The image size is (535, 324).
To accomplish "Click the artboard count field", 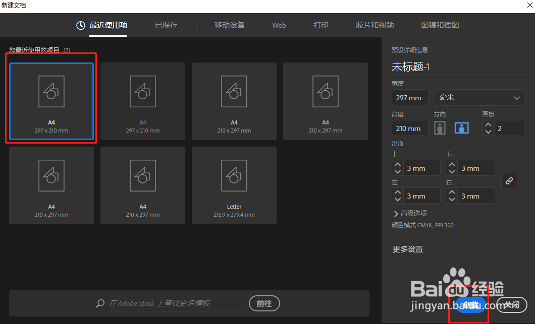I will (509, 128).
